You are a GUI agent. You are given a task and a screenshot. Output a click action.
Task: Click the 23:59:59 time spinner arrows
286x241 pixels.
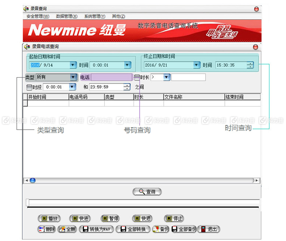coord(127,87)
